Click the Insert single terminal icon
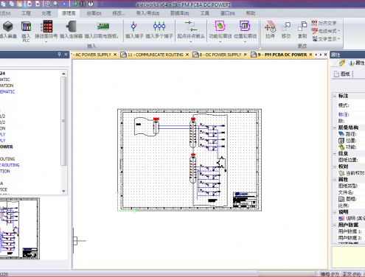 coord(133,27)
